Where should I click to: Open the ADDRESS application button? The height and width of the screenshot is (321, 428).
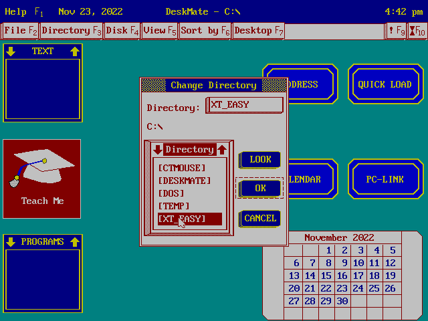pyautogui.click(x=313, y=84)
